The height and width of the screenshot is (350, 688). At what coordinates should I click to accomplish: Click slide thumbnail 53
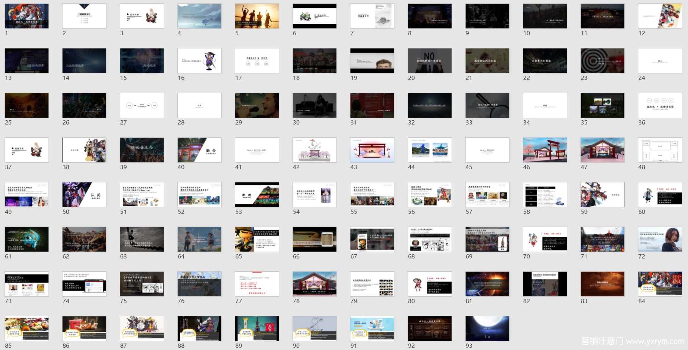click(x=257, y=194)
